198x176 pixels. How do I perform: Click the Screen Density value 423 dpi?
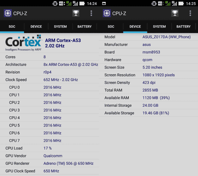149,83
